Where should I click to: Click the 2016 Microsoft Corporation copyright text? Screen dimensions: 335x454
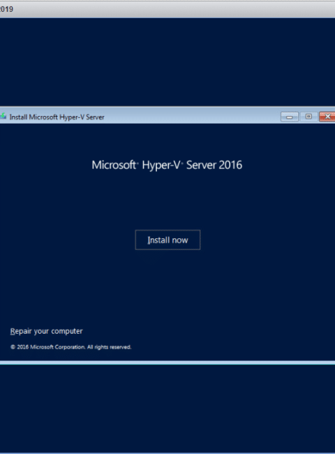[x=71, y=347]
